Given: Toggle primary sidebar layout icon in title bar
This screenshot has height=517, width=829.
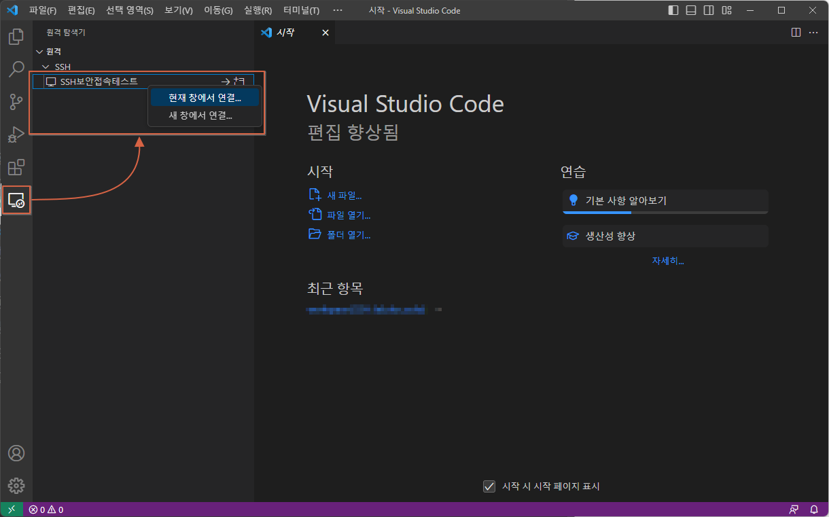Looking at the screenshot, I should click(673, 10).
